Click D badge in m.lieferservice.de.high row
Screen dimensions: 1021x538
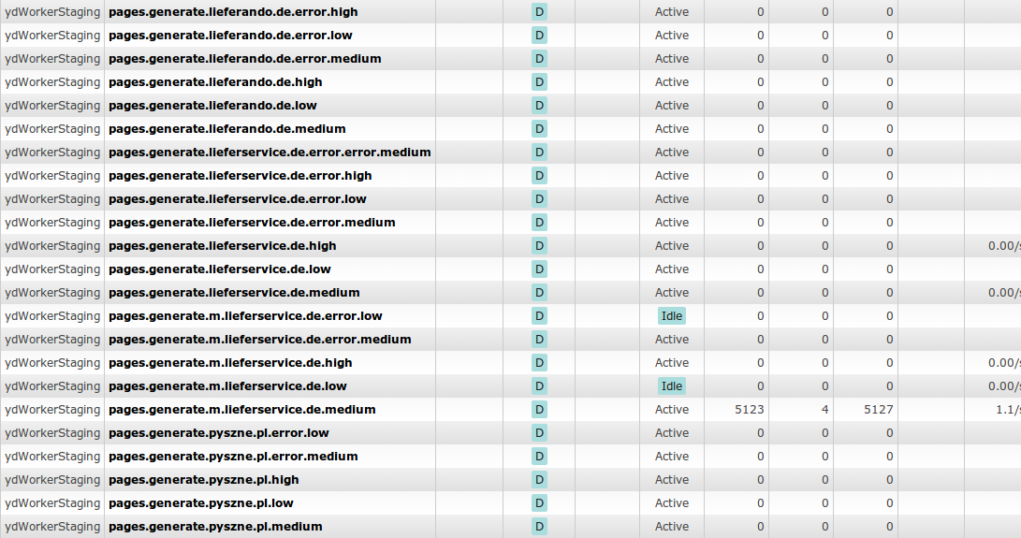click(x=539, y=363)
